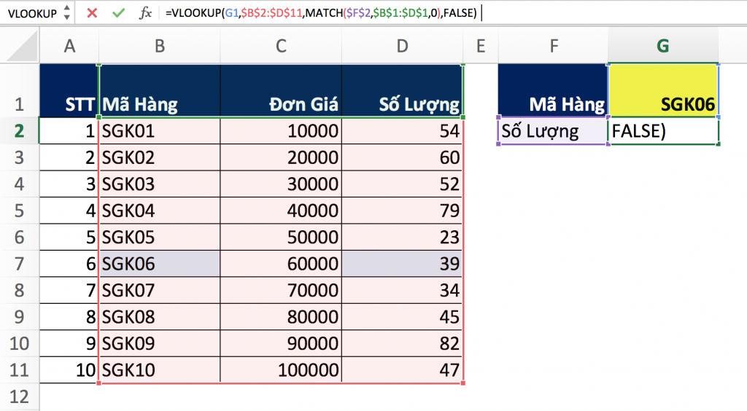The image size is (747, 411).
Task: Select row 12 header
Action: pyautogui.click(x=19, y=396)
